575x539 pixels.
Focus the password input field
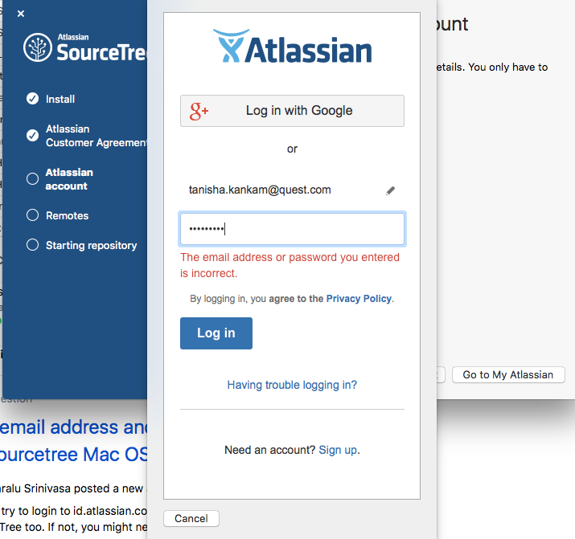(292, 229)
